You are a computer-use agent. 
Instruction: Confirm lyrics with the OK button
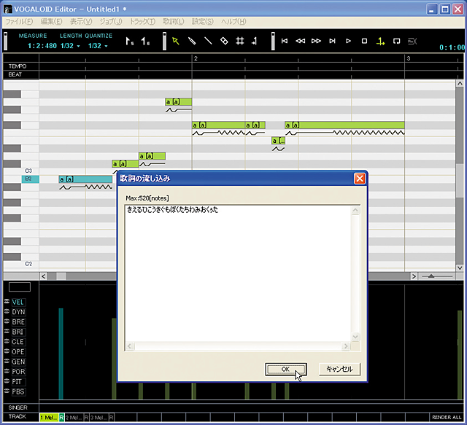(x=285, y=369)
